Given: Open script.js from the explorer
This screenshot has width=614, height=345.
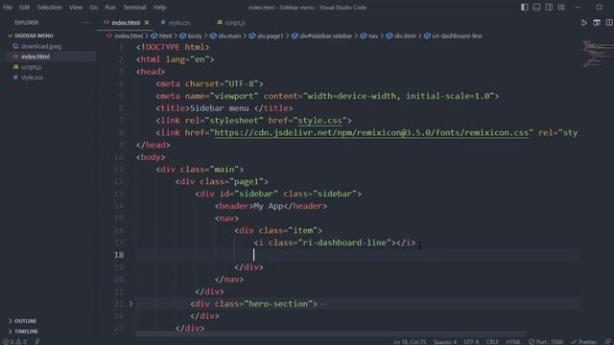Looking at the screenshot, I should [32, 67].
